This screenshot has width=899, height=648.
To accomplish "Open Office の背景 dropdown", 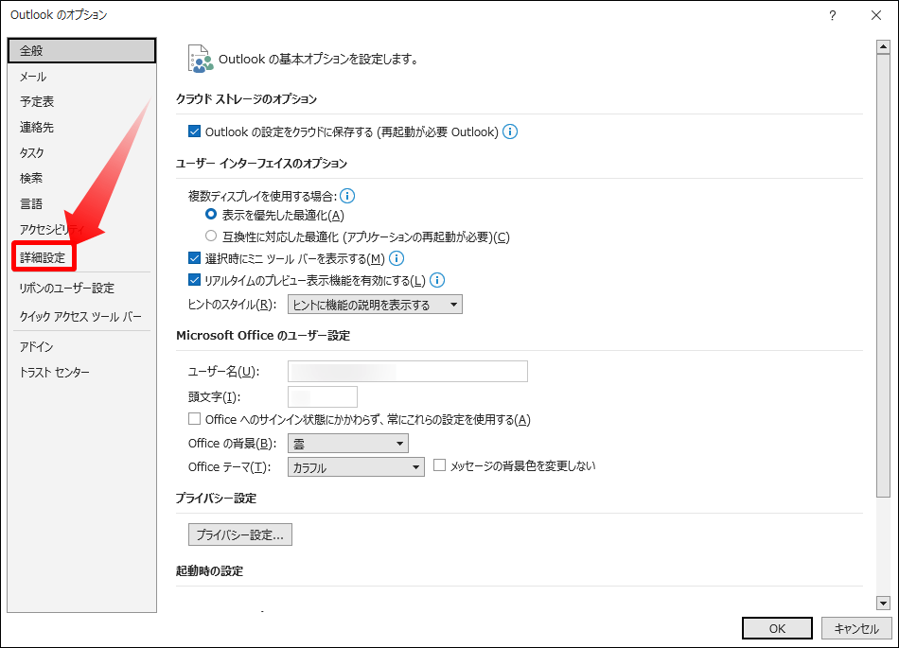I will (348, 444).
